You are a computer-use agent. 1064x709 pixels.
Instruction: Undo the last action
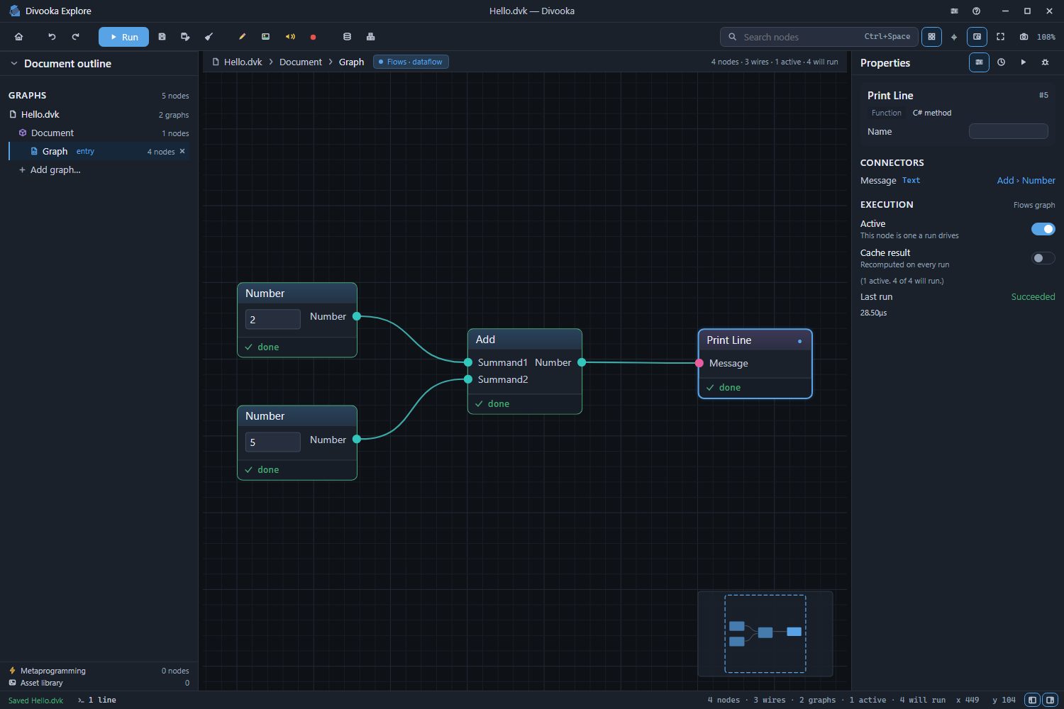click(x=52, y=37)
